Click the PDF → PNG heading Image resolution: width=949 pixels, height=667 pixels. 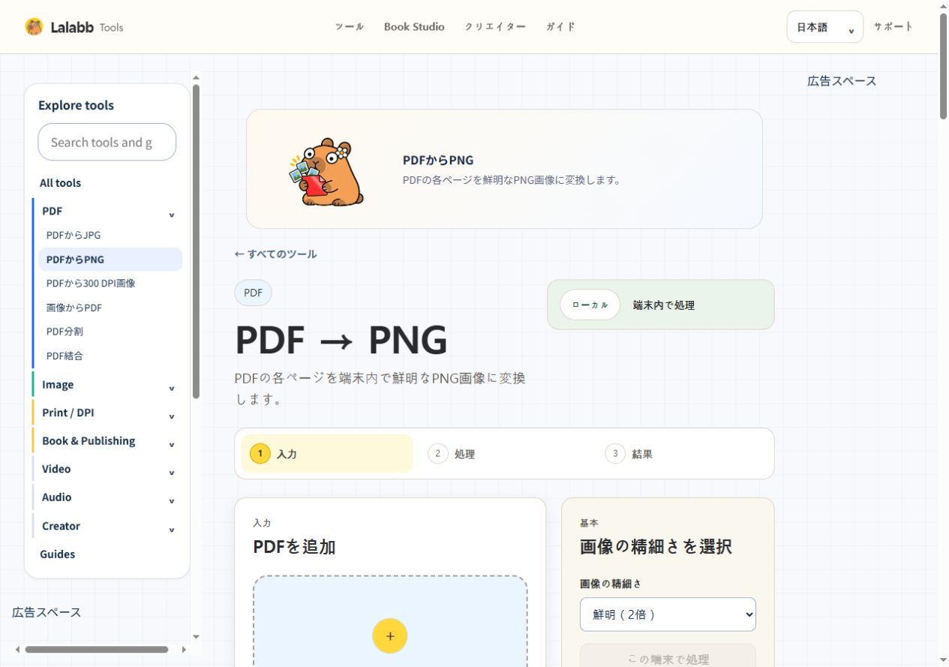tap(341, 340)
